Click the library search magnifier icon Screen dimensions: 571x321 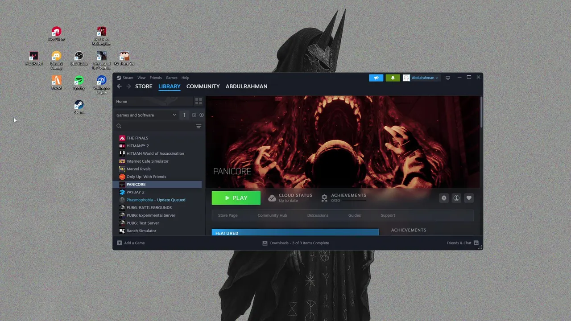[x=119, y=126]
